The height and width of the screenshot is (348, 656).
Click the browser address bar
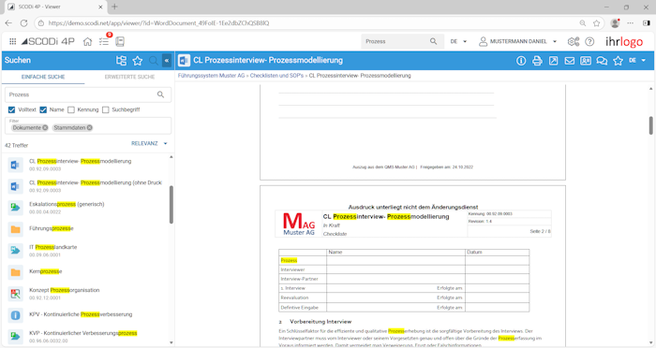click(309, 23)
